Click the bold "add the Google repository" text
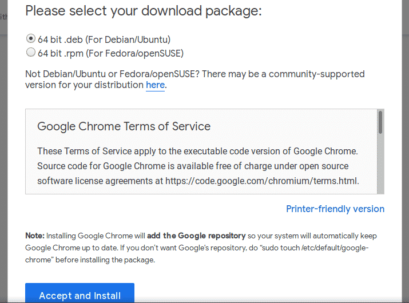The image size is (409, 303). click(196, 236)
